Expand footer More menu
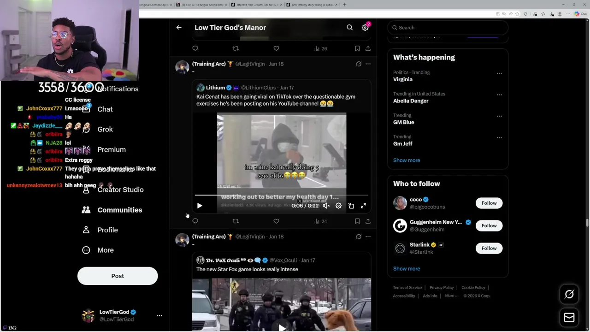Screen dimensions: 590x332 [451, 296]
